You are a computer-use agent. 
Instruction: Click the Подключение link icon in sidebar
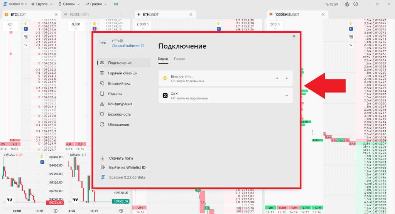pyautogui.click(x=102, y=63)
